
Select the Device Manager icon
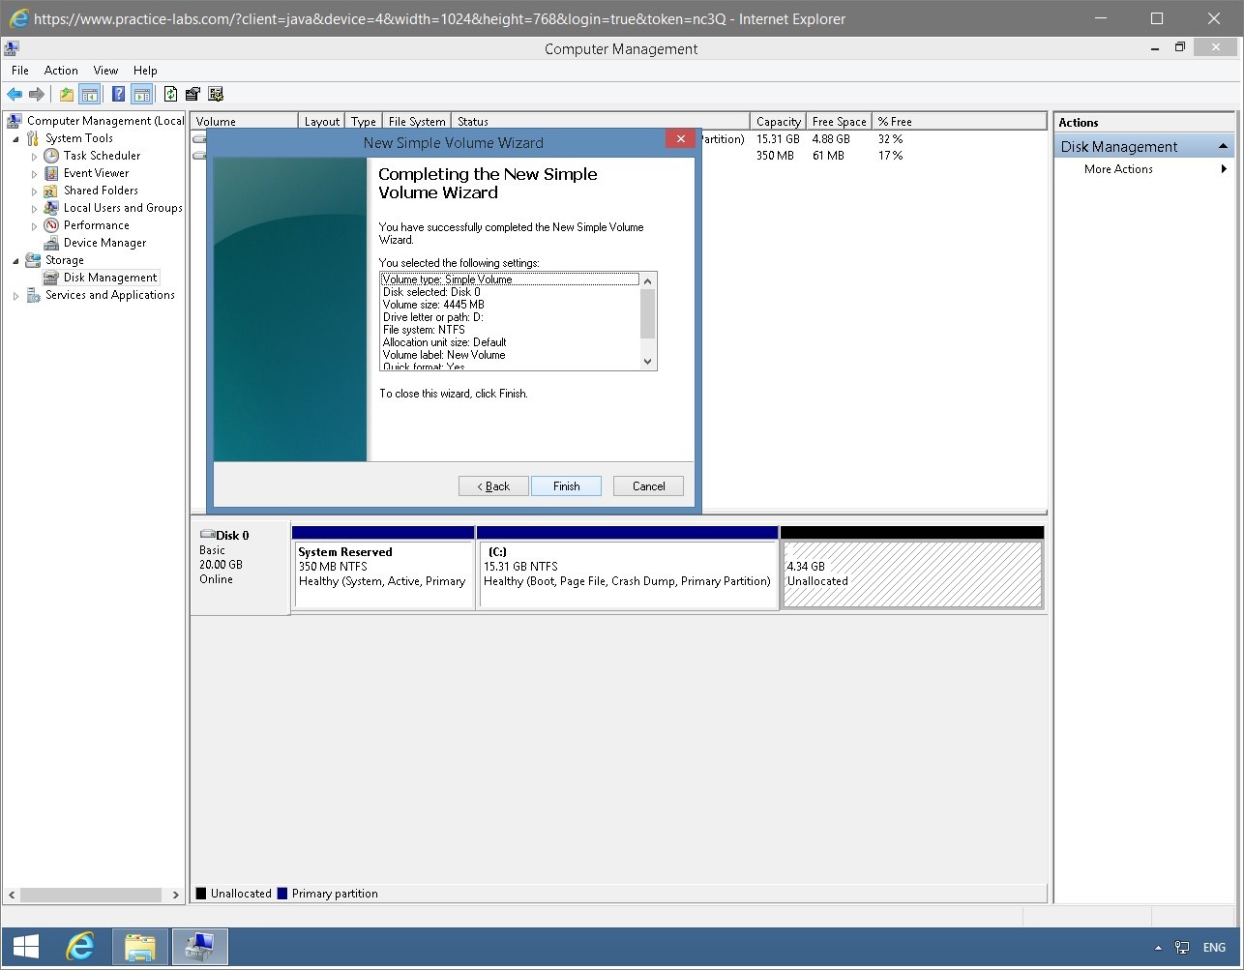click(x=50, y=243)
